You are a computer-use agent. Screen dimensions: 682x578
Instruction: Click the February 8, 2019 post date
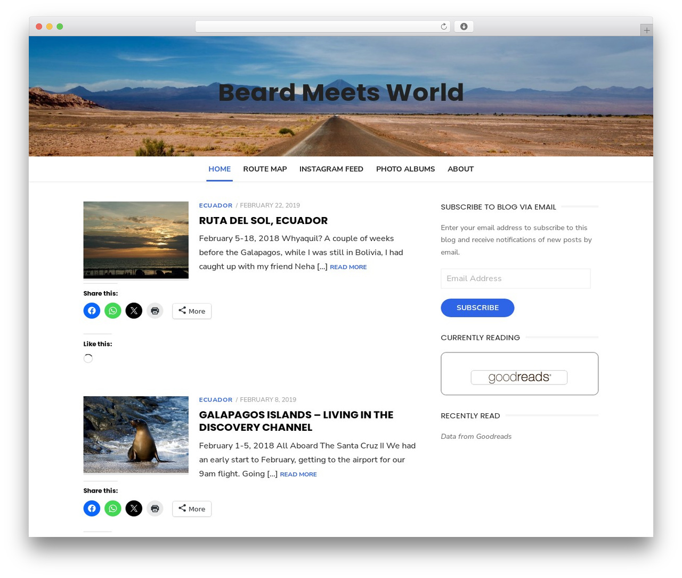tap(268, 399)
